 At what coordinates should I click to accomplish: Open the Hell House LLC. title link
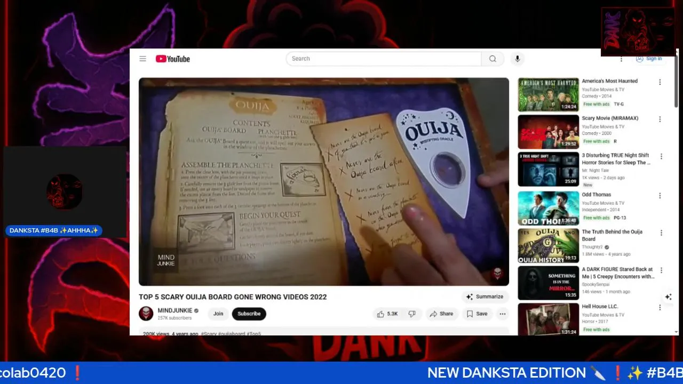pos(600,307)
